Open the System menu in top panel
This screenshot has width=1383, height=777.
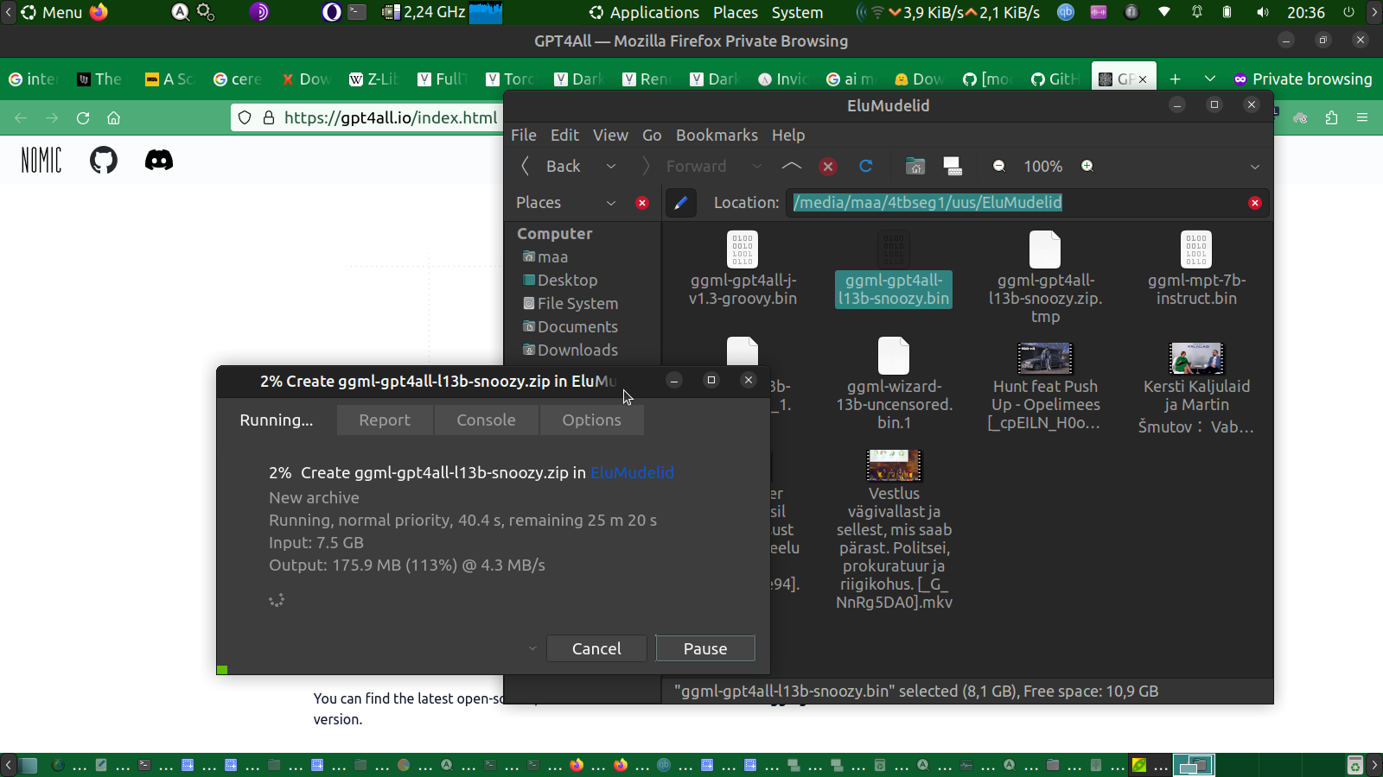[797, 12]
